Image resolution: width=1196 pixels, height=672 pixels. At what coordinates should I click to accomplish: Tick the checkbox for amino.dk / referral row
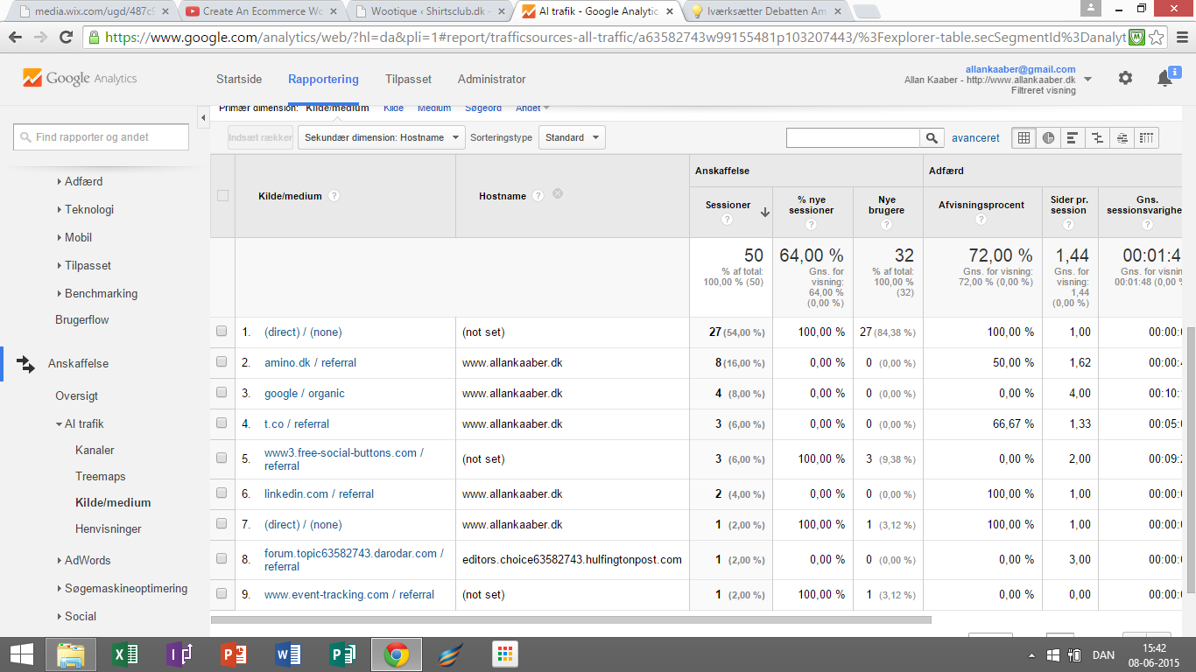point(222,362)
